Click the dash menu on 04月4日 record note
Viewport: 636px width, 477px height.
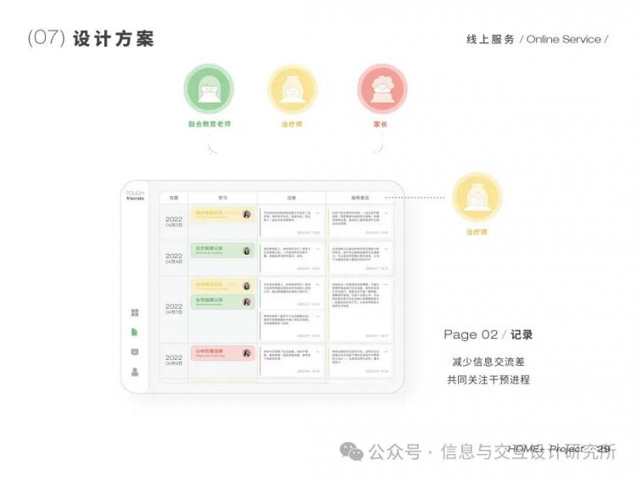coord(318,249)
